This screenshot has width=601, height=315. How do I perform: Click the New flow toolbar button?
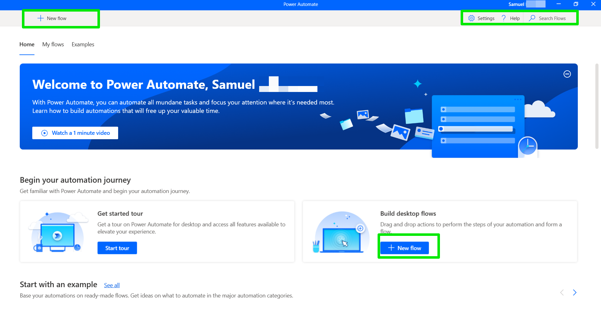point(52,18)
